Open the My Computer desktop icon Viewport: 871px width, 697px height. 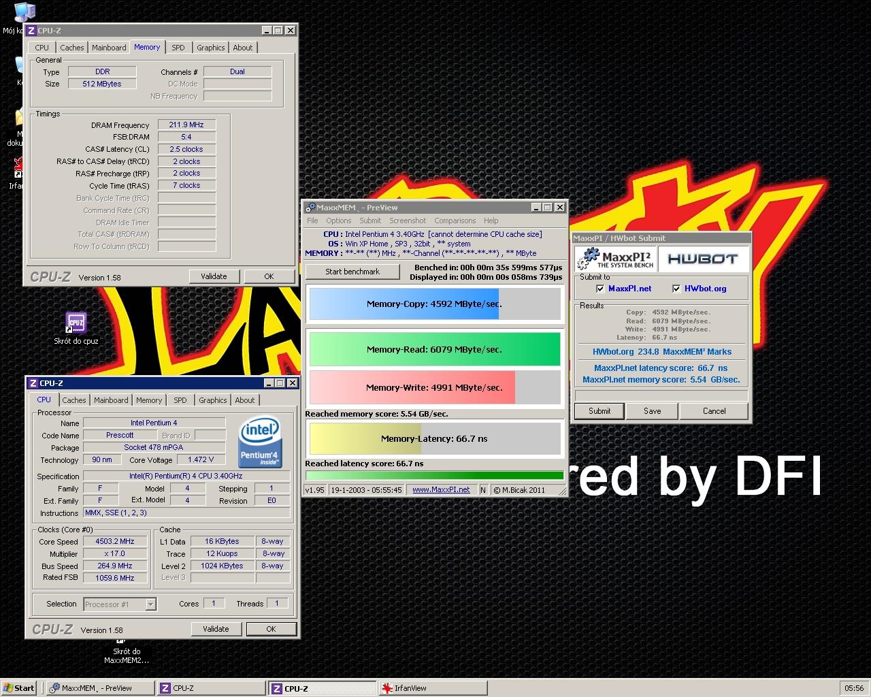click(x=24, y=12)
